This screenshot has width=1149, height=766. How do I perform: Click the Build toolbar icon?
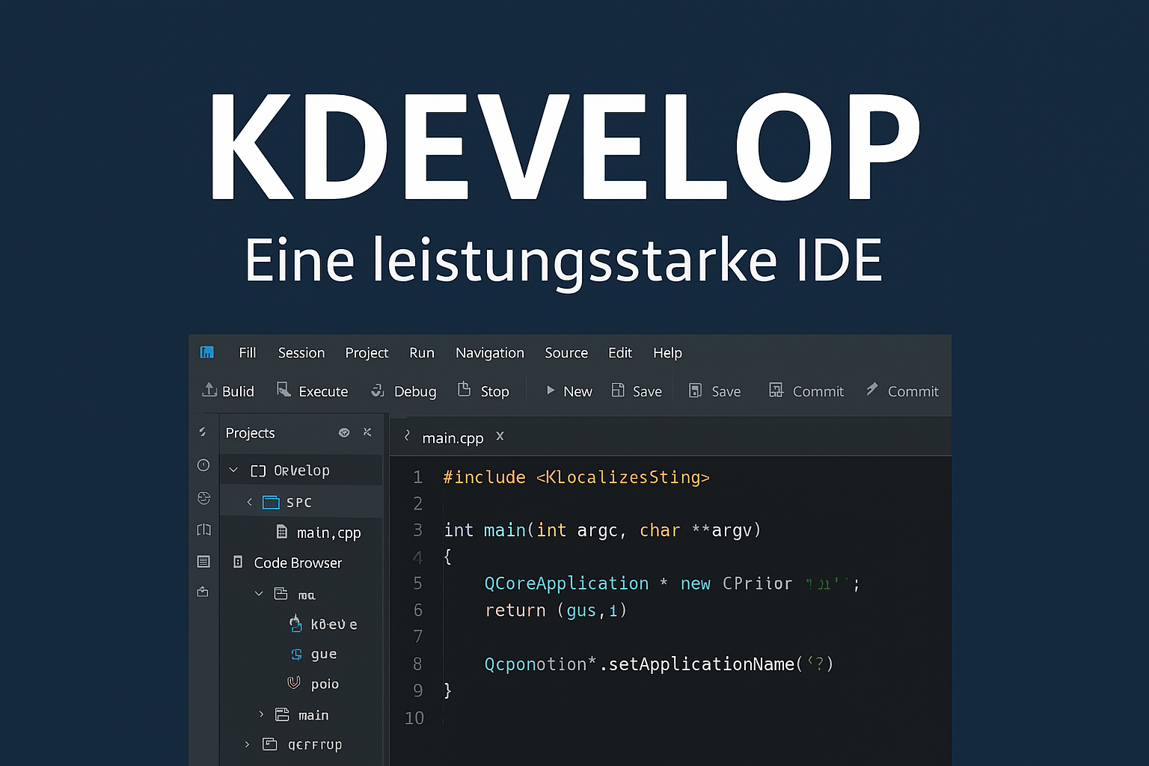209,390
